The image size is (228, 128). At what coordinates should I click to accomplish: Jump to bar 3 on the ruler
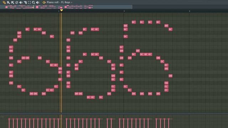click(124, 11)
